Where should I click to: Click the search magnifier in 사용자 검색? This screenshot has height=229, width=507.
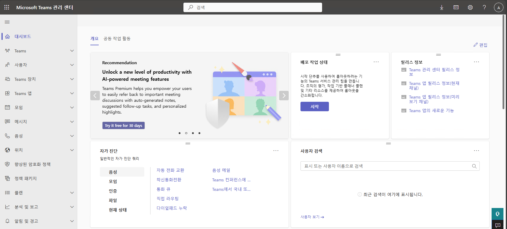click(x=474, y=166)
